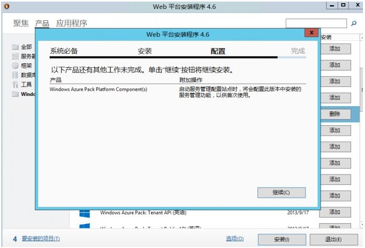This screenshot has height=248, width=365.
Task: Click the Web Platform Installer app icon in title bar
Action: point(7,6)
